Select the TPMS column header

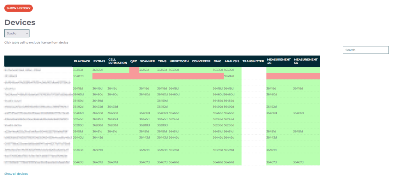[x=162, y=61]
